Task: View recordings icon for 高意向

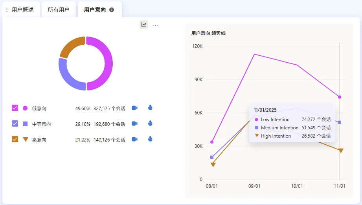Action: point(134,139)
